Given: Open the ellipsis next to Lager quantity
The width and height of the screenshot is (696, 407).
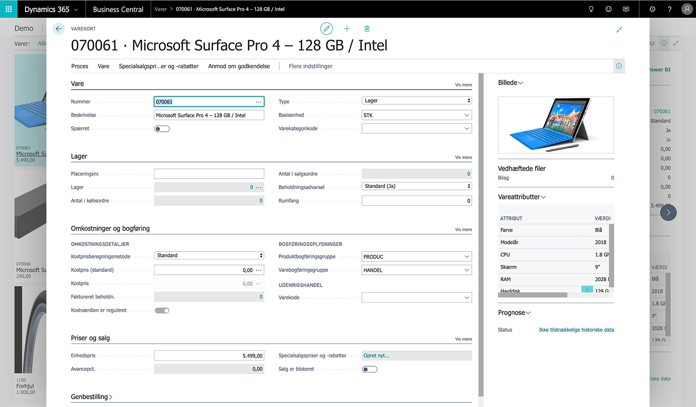Looking at the screenshot, I should coord(258,187).
